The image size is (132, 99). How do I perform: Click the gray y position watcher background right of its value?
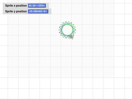50,11
